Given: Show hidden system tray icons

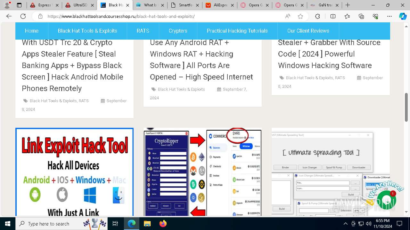Looking at the screenshot, I should (x=345, y=224).
